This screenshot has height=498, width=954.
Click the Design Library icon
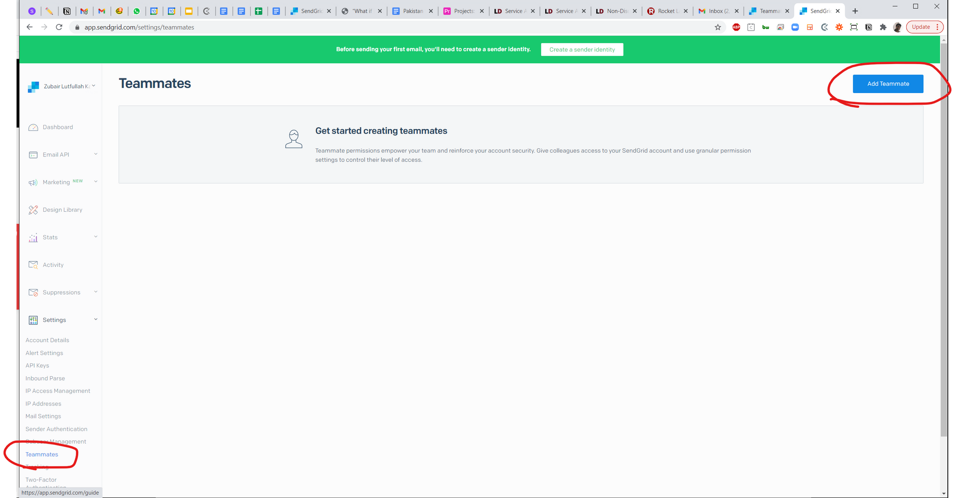(x=33, y=210)
